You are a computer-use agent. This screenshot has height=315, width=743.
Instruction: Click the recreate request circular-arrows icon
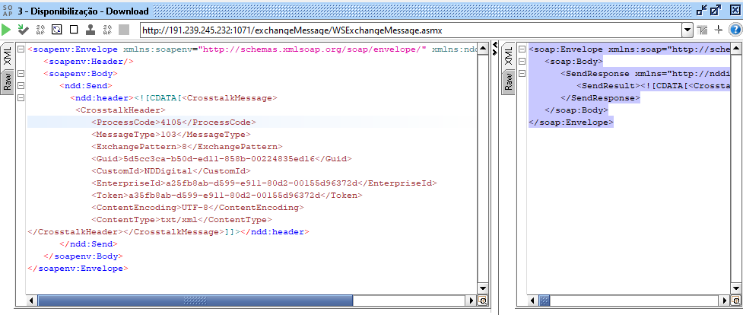[57, 30]
